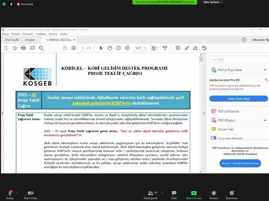
Task: Select the highlighter pen tool
Action: click(x=187, y=48)
